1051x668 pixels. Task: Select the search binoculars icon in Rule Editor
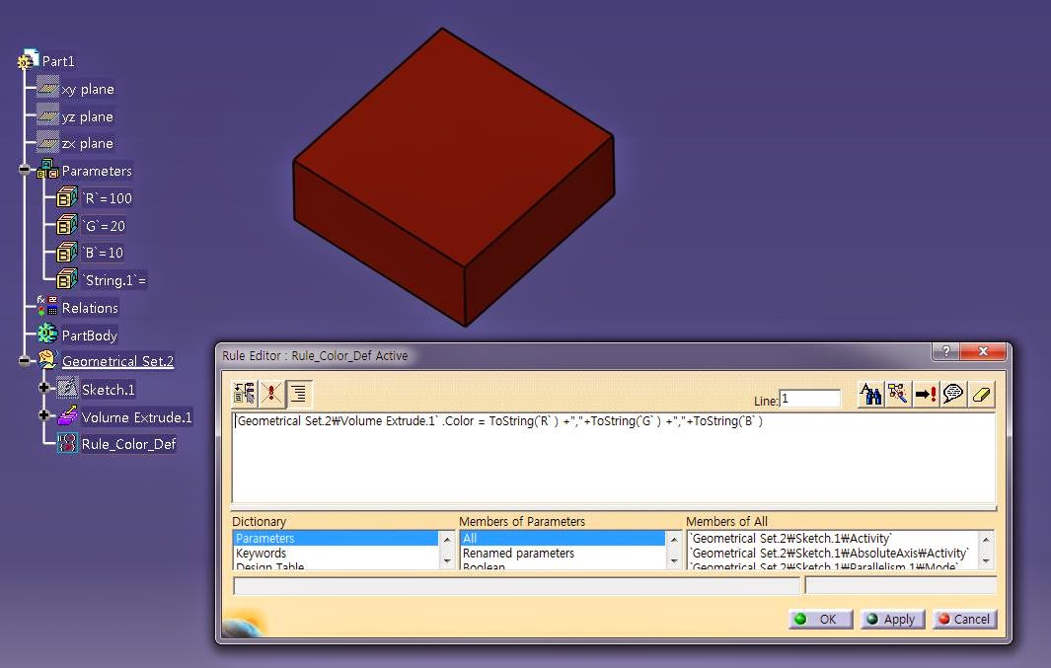click(873, 394)
